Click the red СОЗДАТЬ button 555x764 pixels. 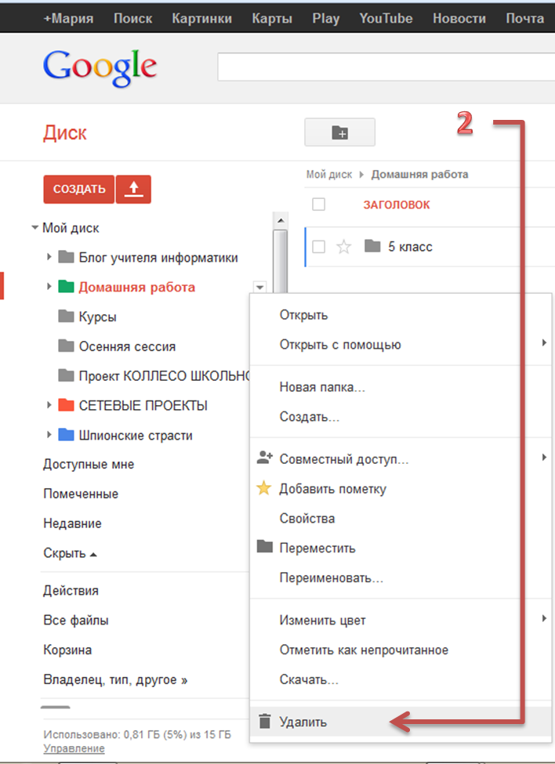[79, 189]
